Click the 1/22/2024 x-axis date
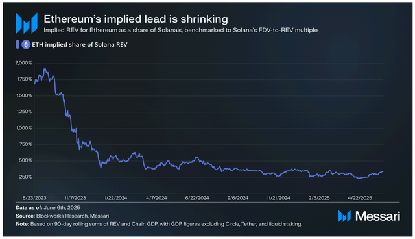Viewport: 415px width, 239px height. tap(115, 198)
